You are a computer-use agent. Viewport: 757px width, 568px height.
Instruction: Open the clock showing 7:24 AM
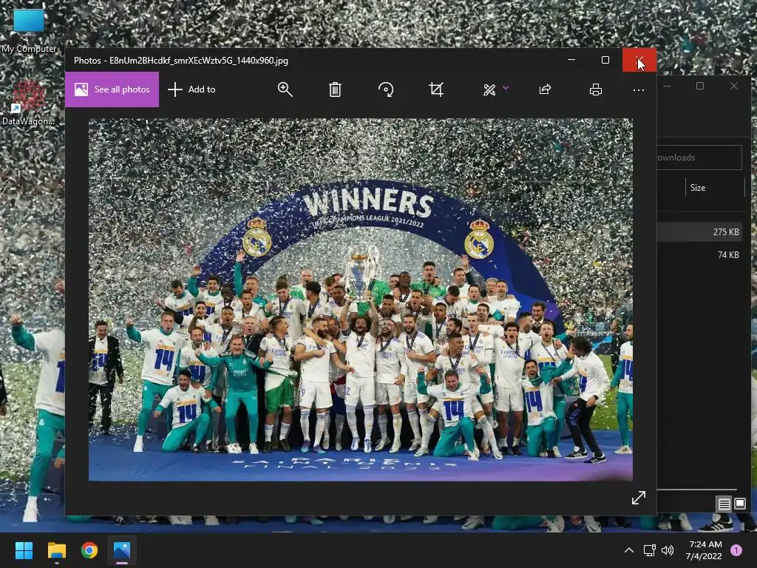pyautogui.click(x=705, y=550)
